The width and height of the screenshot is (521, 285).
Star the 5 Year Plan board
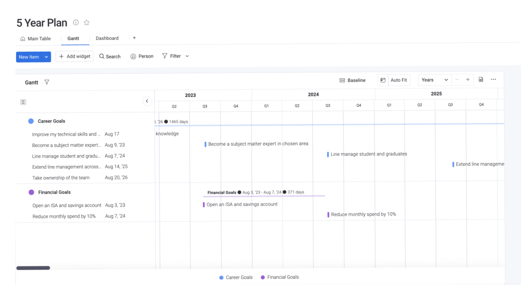[x=86, y=22]
